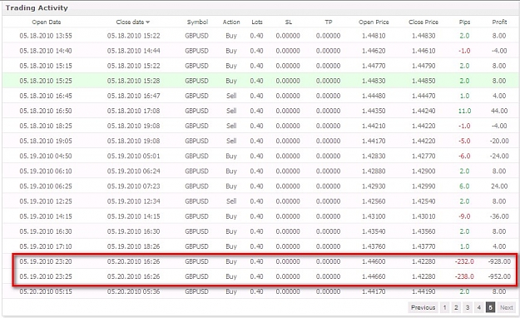
Task: Click open price 1.43100
Action: click(x=374, y=216)
